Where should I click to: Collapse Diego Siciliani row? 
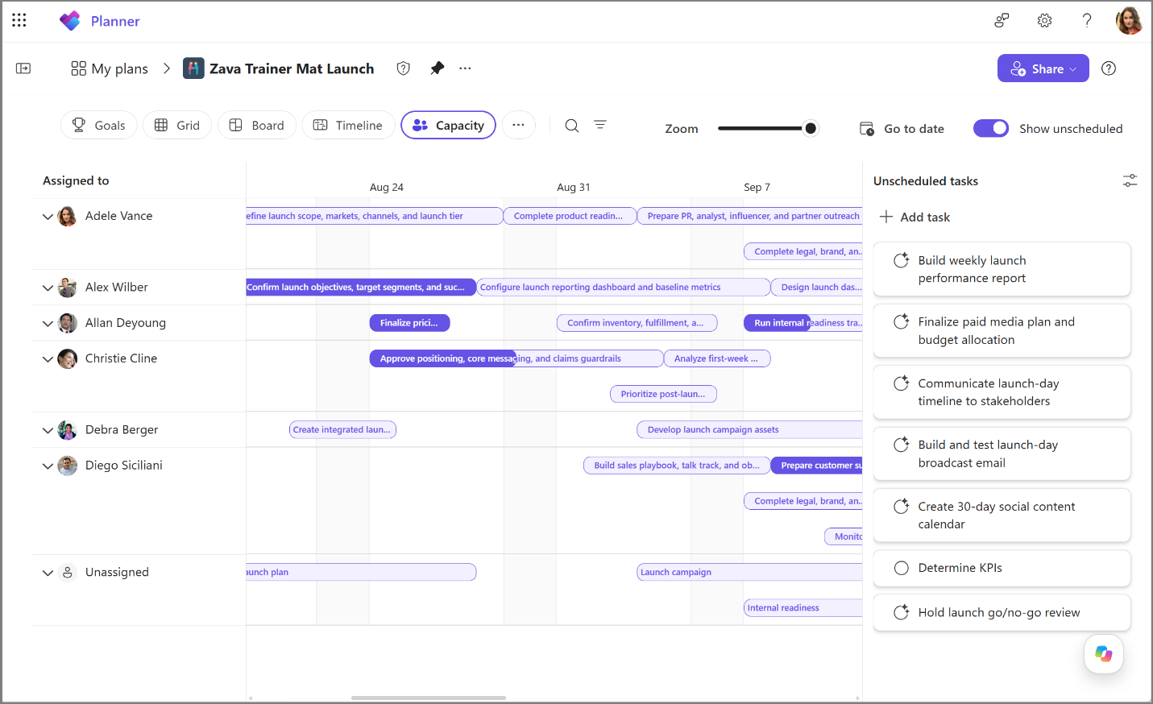point(48,466)
